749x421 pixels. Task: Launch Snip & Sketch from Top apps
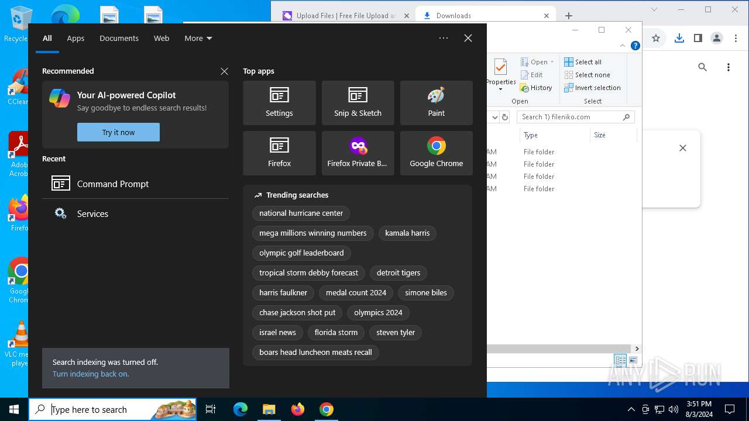(x=358, y=103)
